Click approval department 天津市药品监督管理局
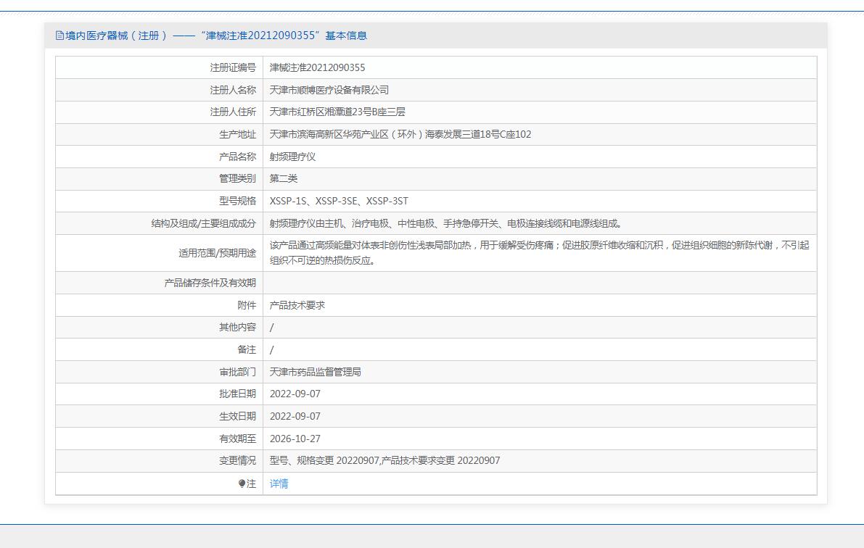Screen dimensions: 864x548 click(315, 372)
